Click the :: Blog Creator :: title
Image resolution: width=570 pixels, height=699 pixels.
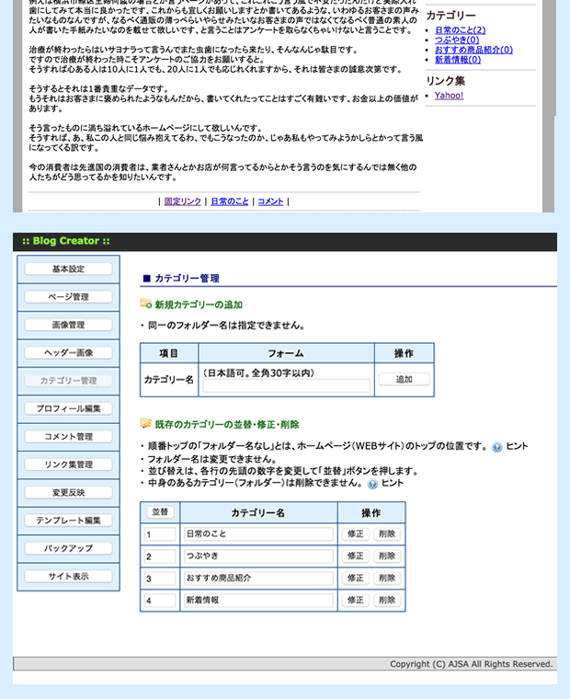click(x=66, y=241)
